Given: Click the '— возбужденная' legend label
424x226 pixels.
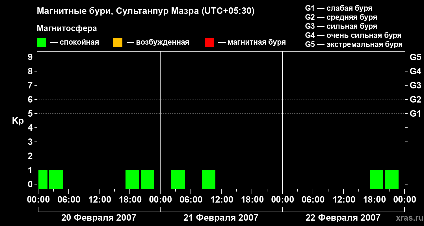Looking at the screenshot, I should [x=158, y=43].
